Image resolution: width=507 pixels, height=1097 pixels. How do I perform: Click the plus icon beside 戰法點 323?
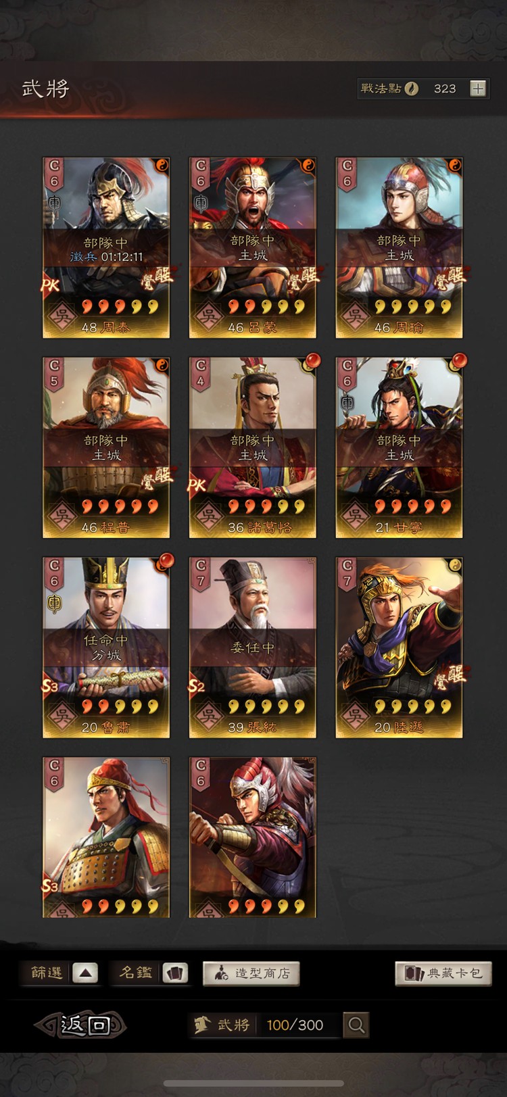point(478,89)
